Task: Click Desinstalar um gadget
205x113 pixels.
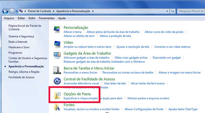Action: click(x=167, y=58)
